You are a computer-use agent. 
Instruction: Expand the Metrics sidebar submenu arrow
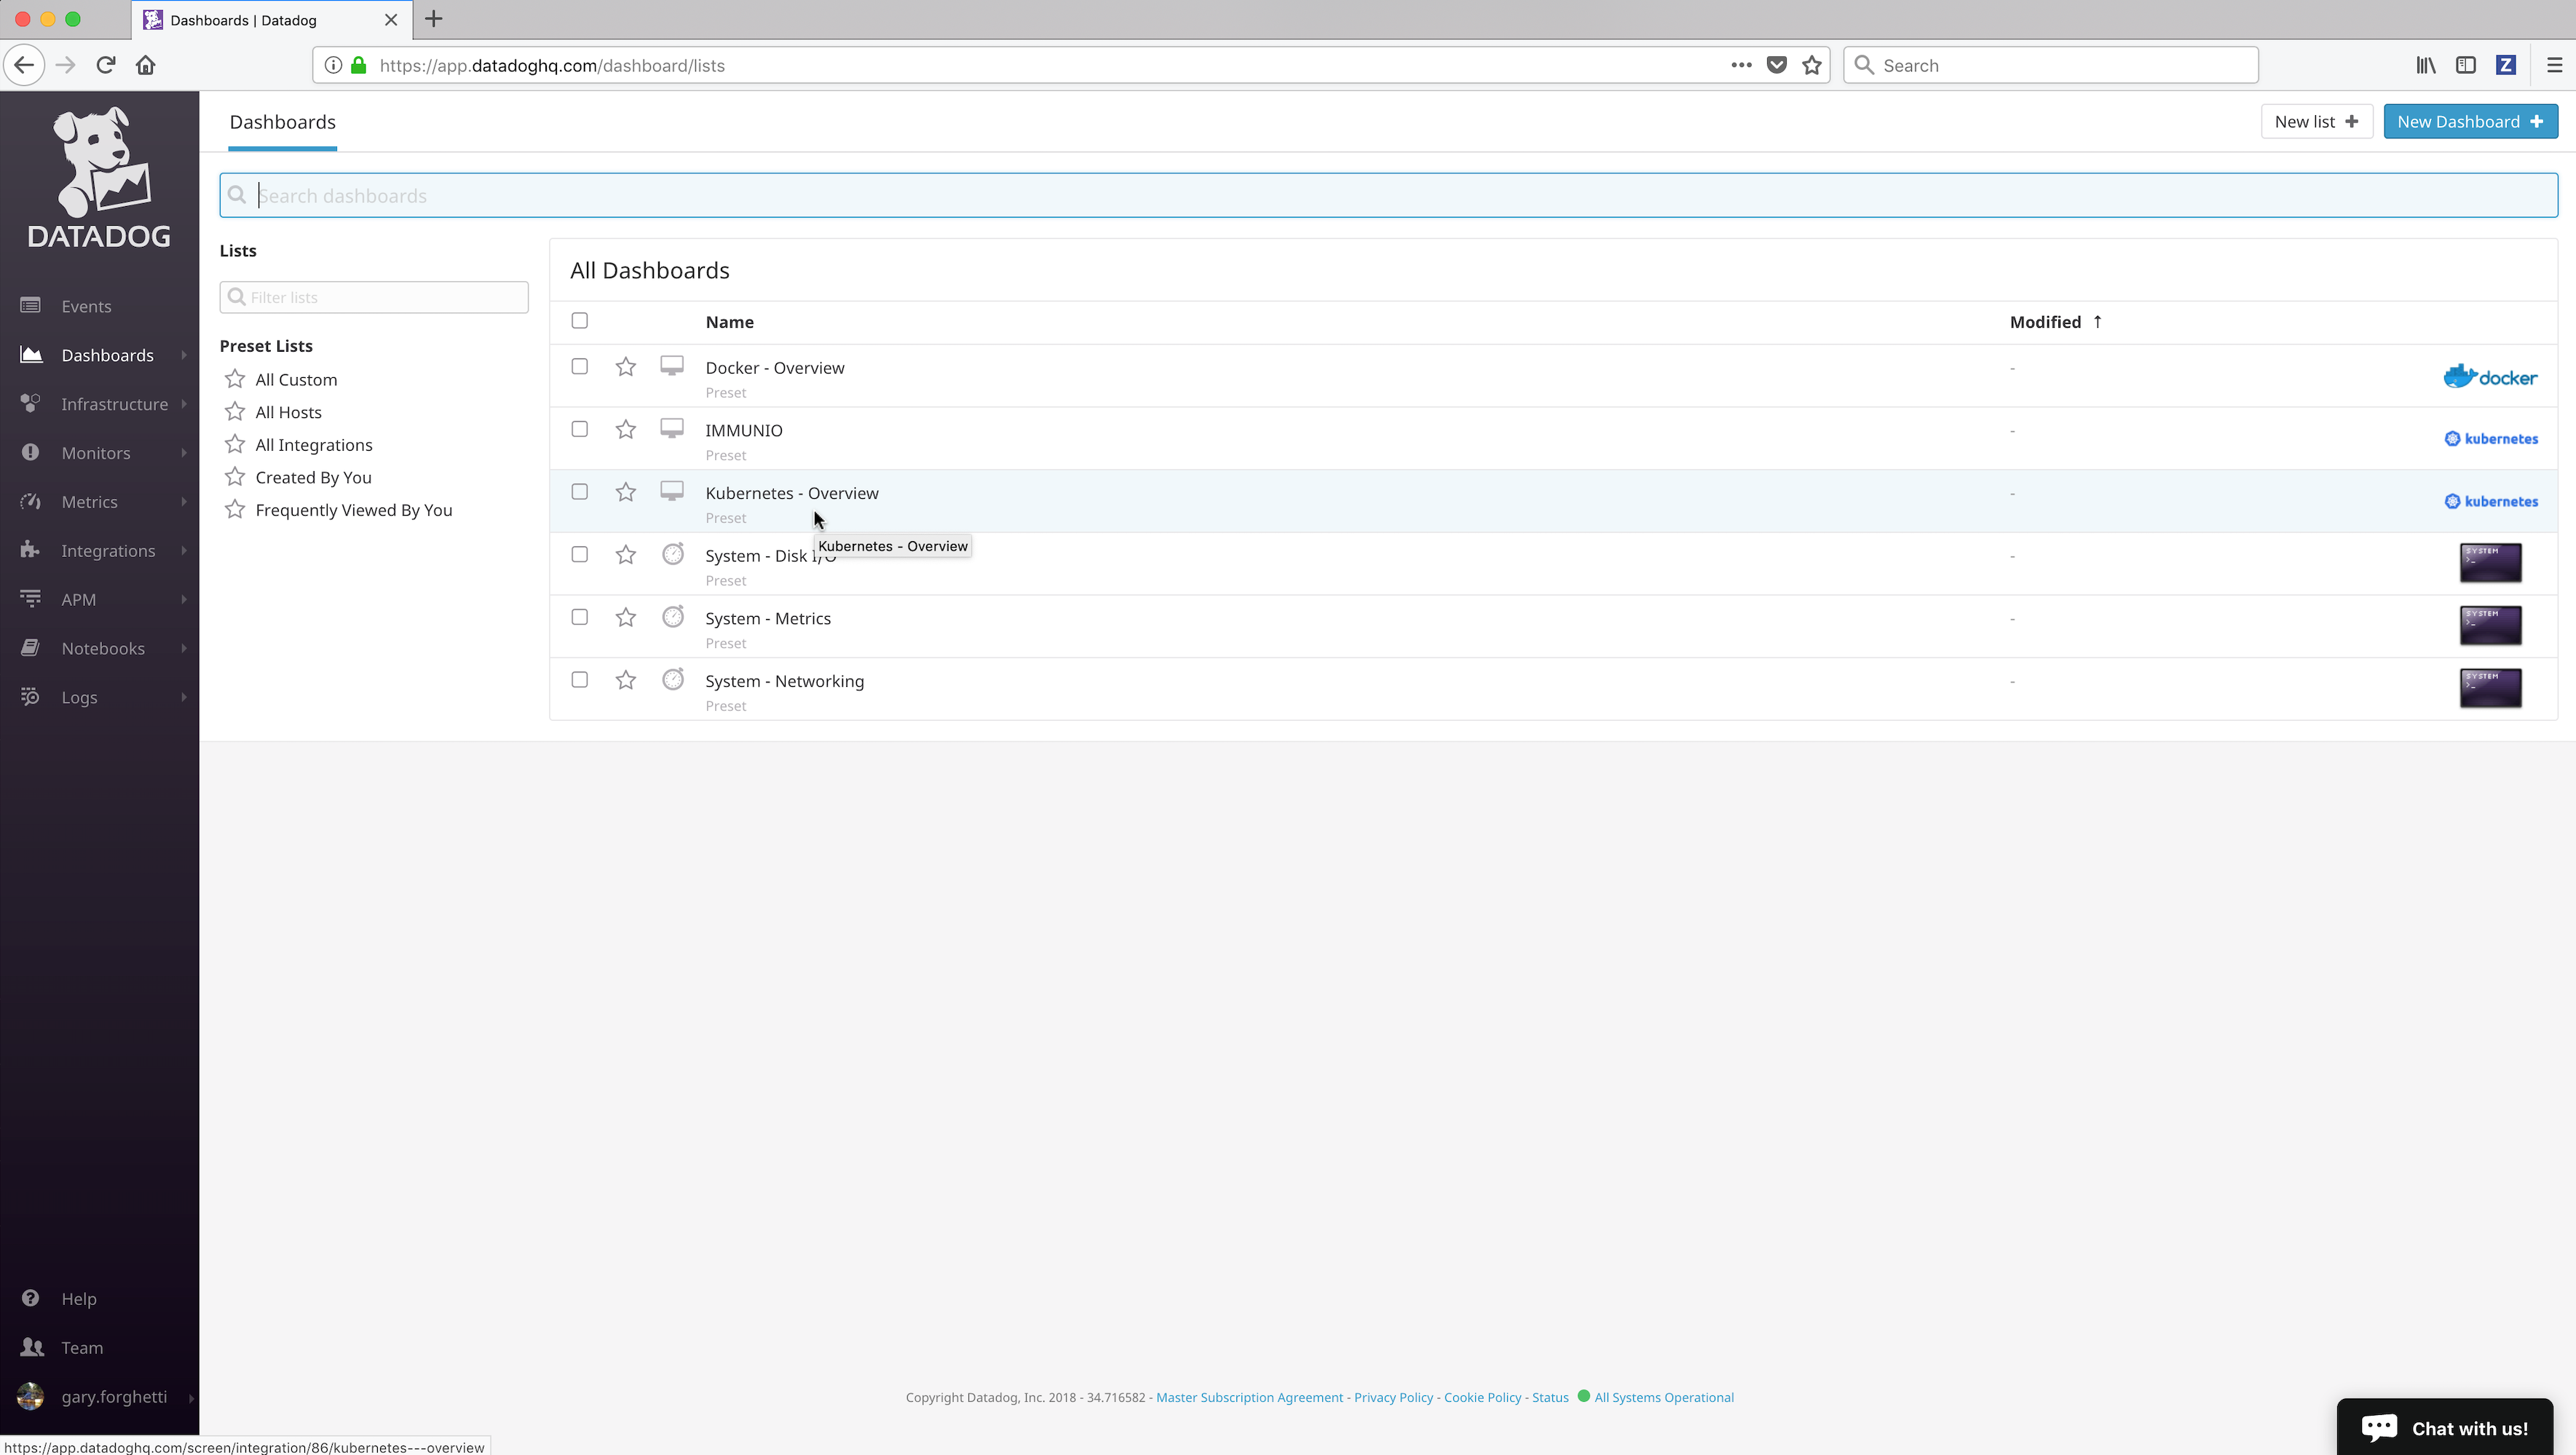184,502
